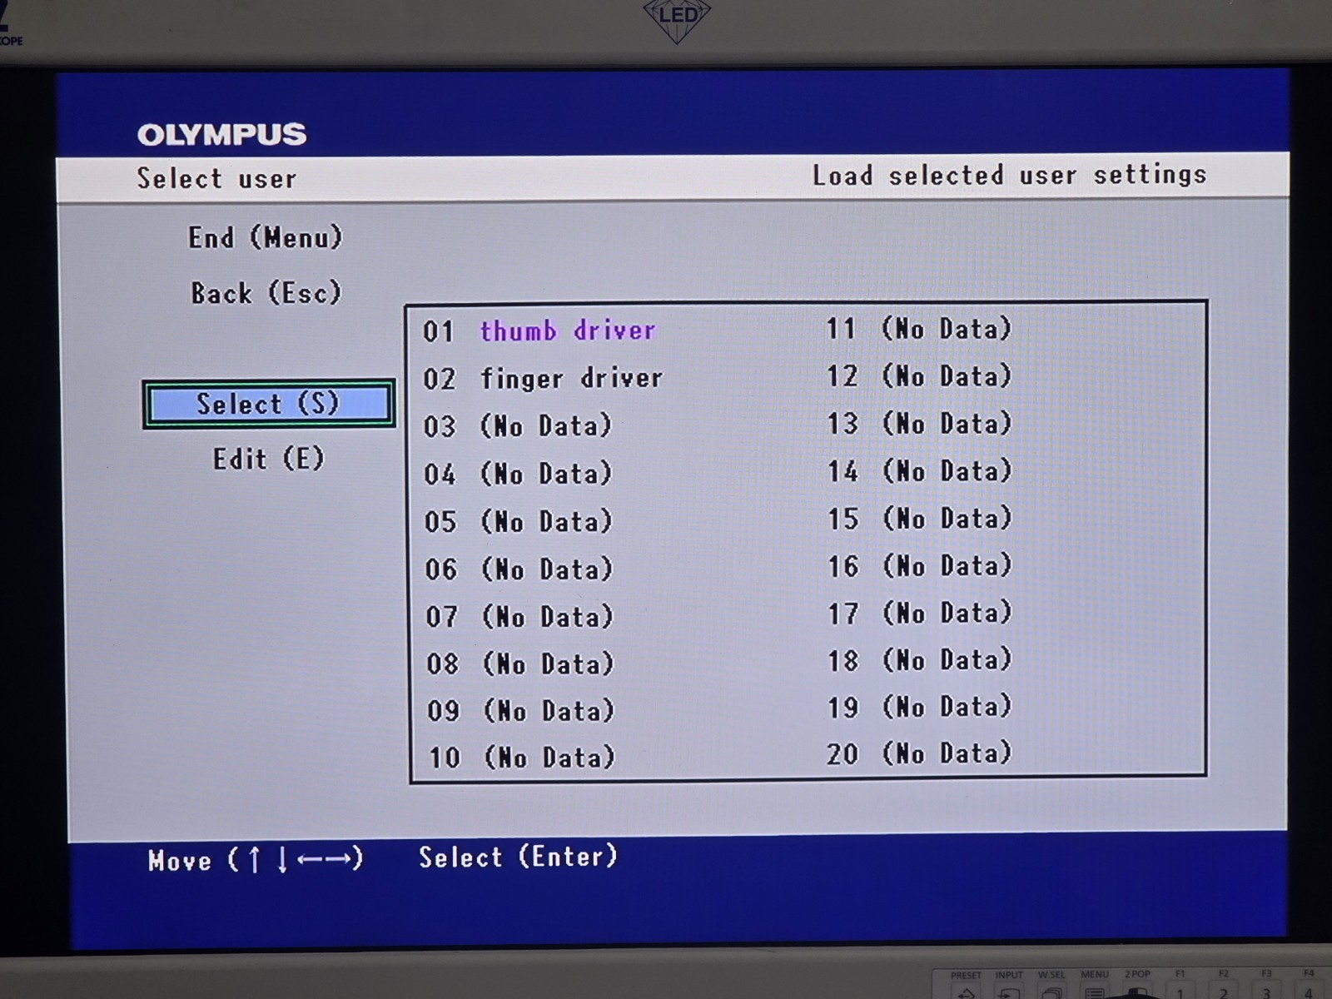1332x999 pixels.
Task: Choose user slot 20 (No Data)
Action: [919, 753]
